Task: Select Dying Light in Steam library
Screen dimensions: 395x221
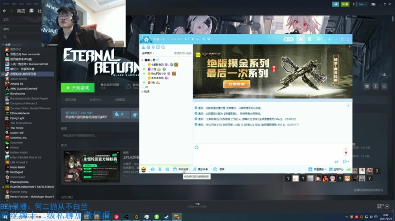Action: (17, 118)
